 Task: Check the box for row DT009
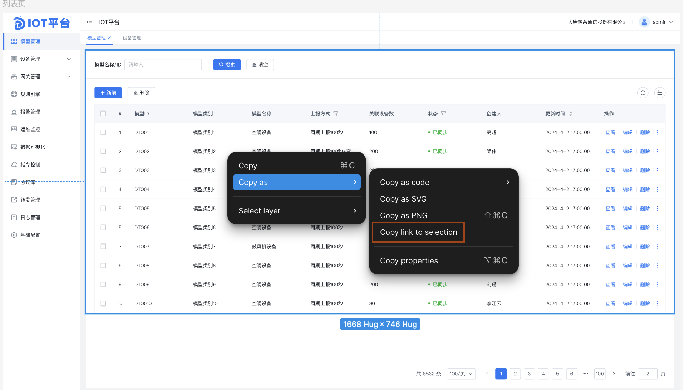point(103,285)
